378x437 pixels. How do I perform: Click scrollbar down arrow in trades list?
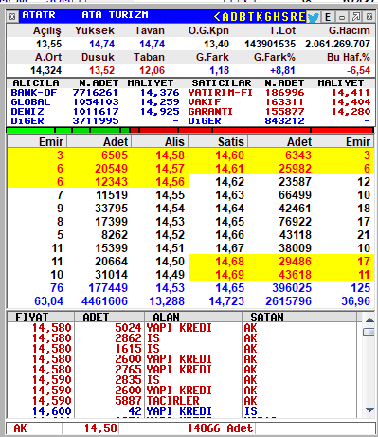pyautogui.click(x=369, y=410)
